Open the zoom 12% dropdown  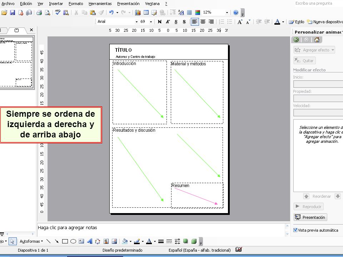[227, 12]
